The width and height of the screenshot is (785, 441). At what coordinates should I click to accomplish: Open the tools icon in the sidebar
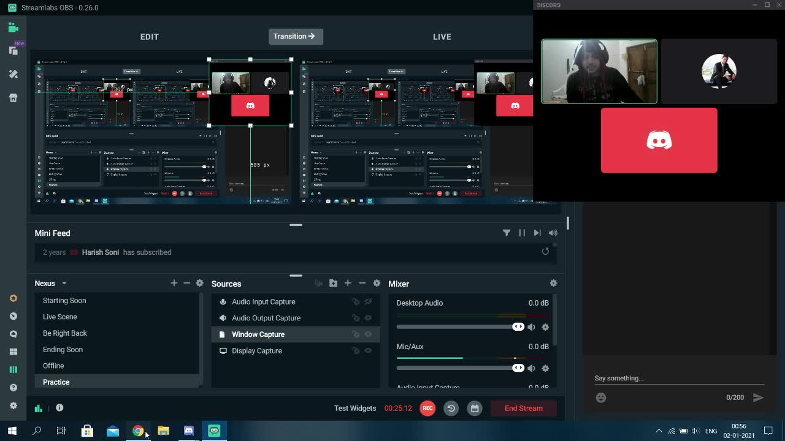pos(13,74)
